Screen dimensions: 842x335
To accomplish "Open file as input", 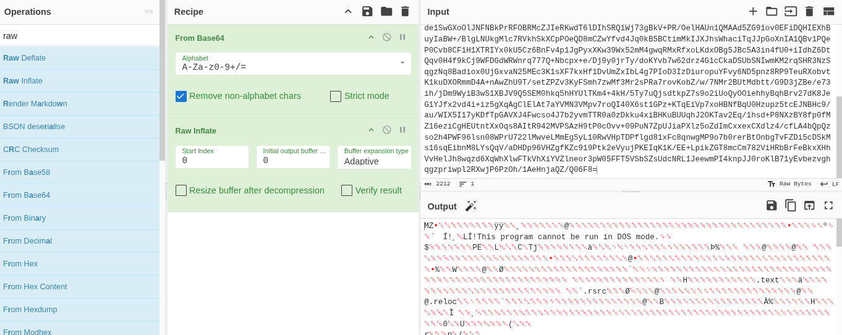I will (x=791, y=11).
